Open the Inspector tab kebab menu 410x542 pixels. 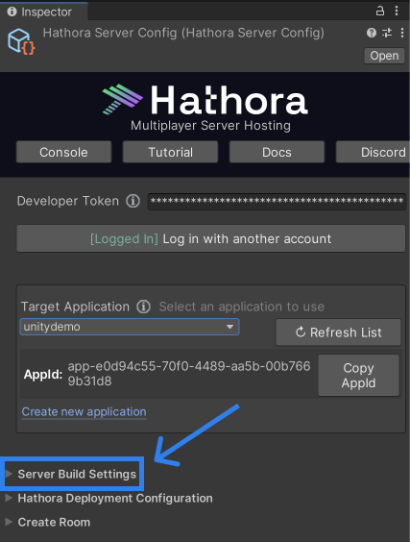(397, 11)
